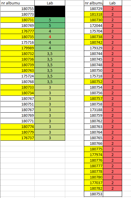This screenshot has height=198, width=131.
Task: Click the right table 'nr albumu' header
Action: (94, 3)
